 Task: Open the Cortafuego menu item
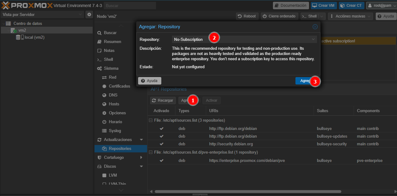(x=114, y=157)
